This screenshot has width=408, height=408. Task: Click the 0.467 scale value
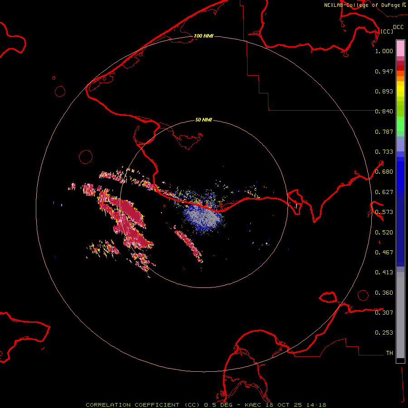[384, 253]
